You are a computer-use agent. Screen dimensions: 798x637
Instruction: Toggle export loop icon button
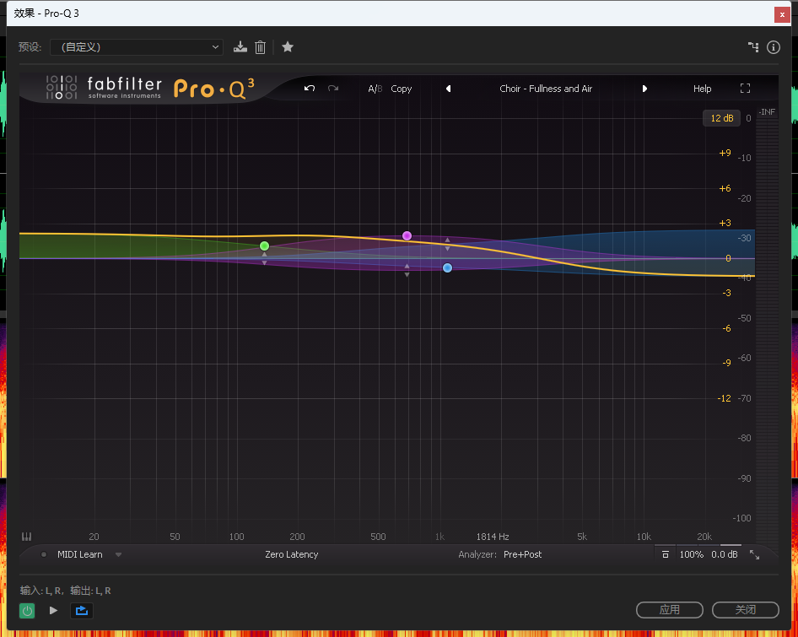[x=82, y=611]
